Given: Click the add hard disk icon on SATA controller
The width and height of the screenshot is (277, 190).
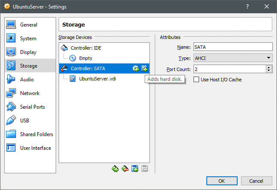Looking at the screenshot, I should pos(145,68).
